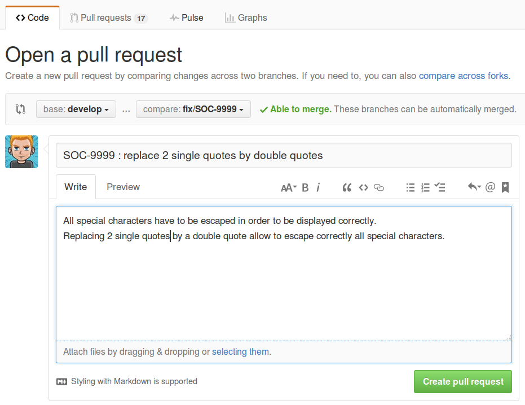Switch to the Preview tab
525x405 pixels.
click(x=123, y=187)
